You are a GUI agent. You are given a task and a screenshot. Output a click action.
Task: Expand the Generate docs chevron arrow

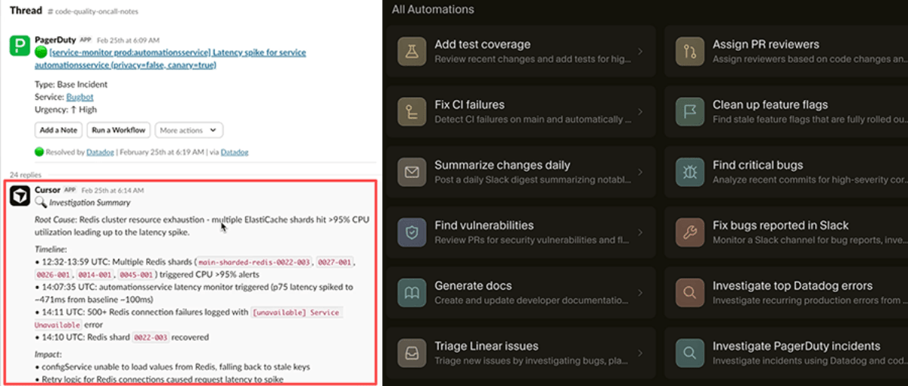(640, 293)
